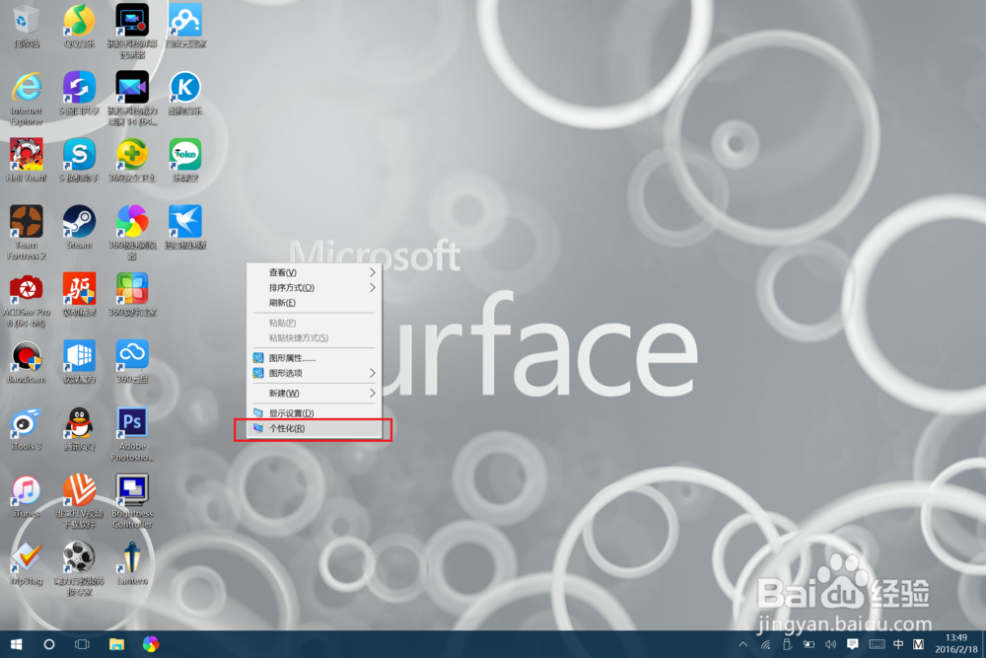
Task: Open ACDSee Pro 8 shortcut
Action: pos(27,300)
